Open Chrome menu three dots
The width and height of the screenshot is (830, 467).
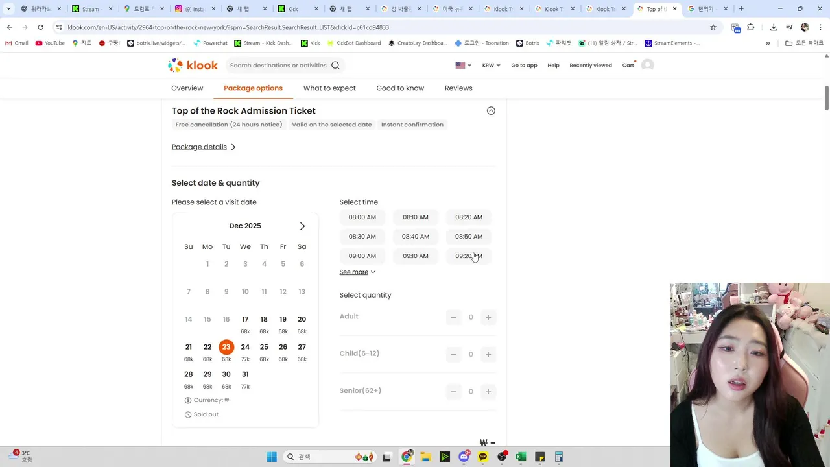(820, 27)
